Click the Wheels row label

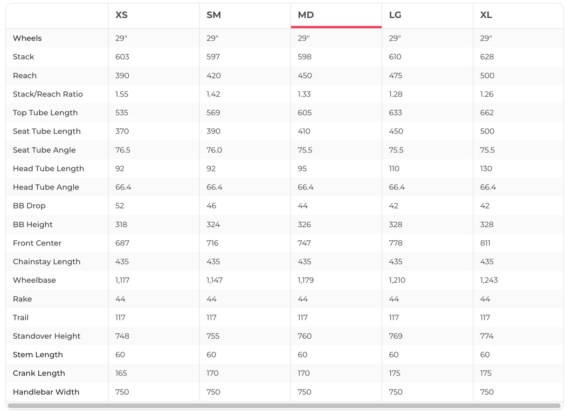pos(27,38)
